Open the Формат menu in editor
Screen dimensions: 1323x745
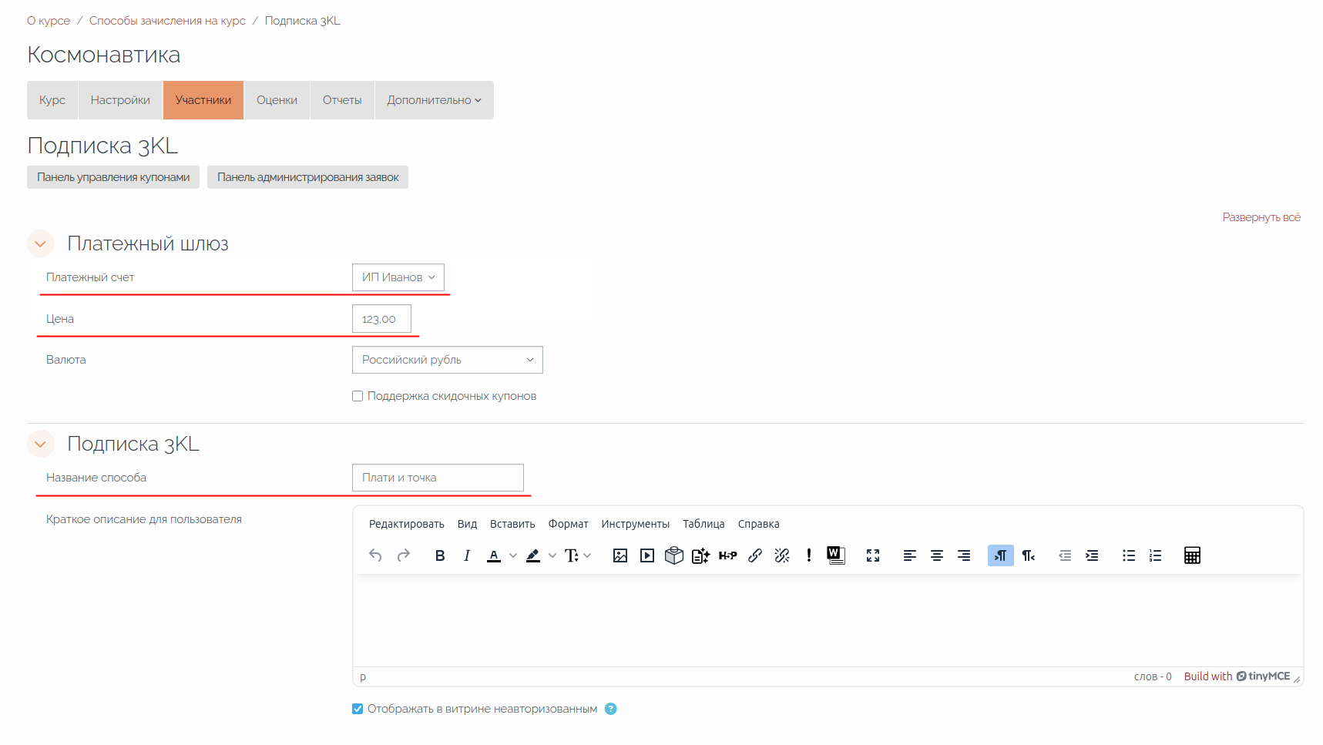click(x=568, y=524)
